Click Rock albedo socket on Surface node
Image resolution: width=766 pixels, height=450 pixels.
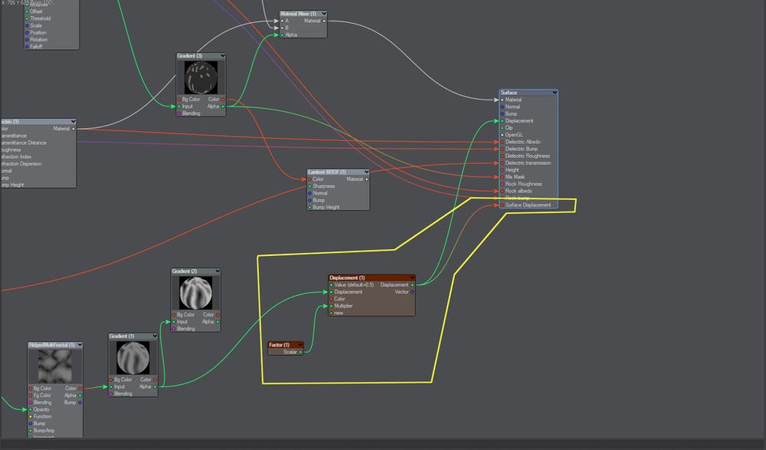(502, 191)
